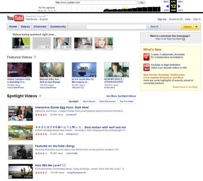Open Adam Lambert featured video thumbnail
The image size is (203, 181).
[20, 70]
